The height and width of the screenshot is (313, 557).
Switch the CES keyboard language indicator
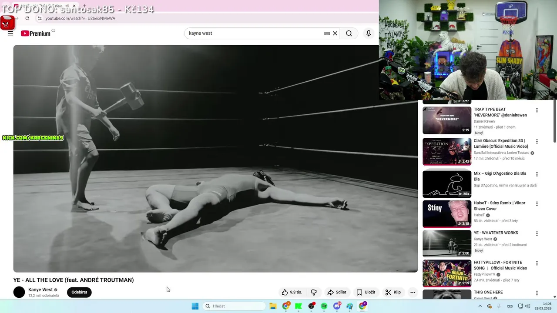click(510, 306)
